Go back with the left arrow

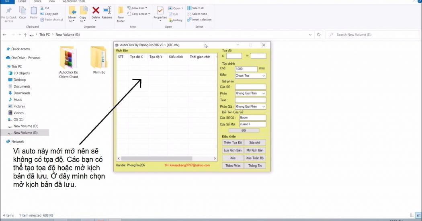(x=4, y=35)
